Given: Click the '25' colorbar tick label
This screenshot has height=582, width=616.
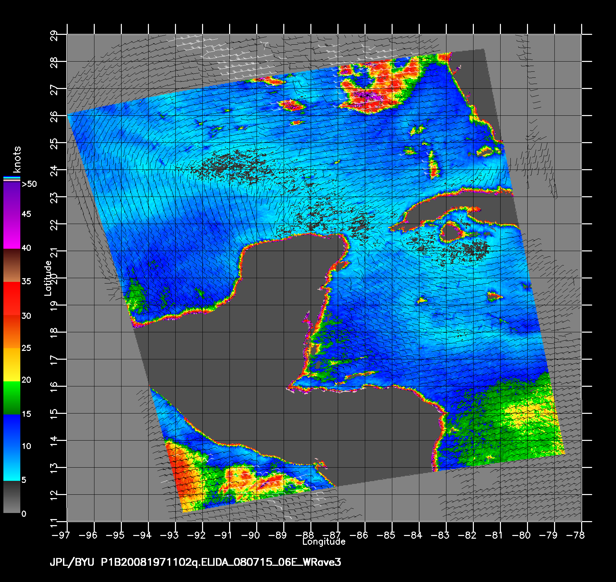Looking at the screenshot, I should tap(26, 348).
